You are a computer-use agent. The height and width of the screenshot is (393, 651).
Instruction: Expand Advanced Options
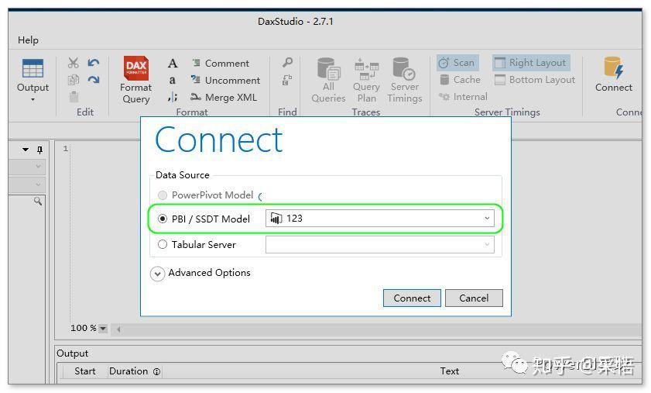(x=157, y=274)
